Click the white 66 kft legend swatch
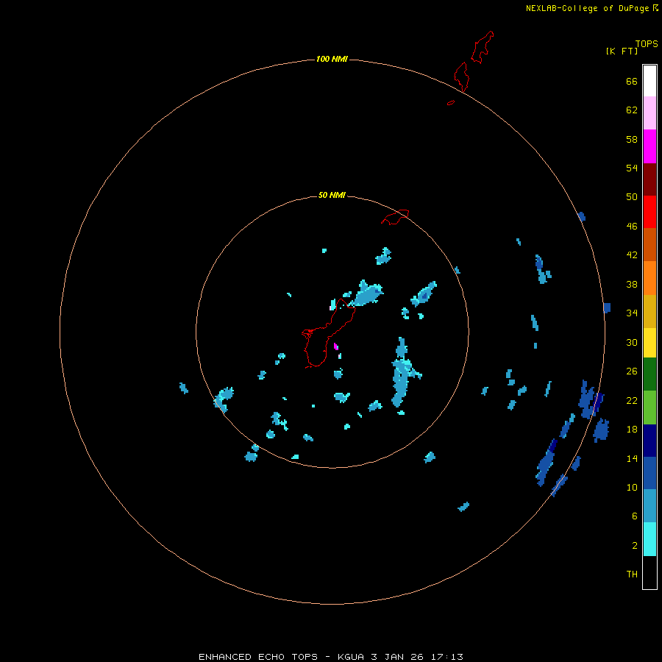The height and width of the screenshot is (662, 662). 649,81
